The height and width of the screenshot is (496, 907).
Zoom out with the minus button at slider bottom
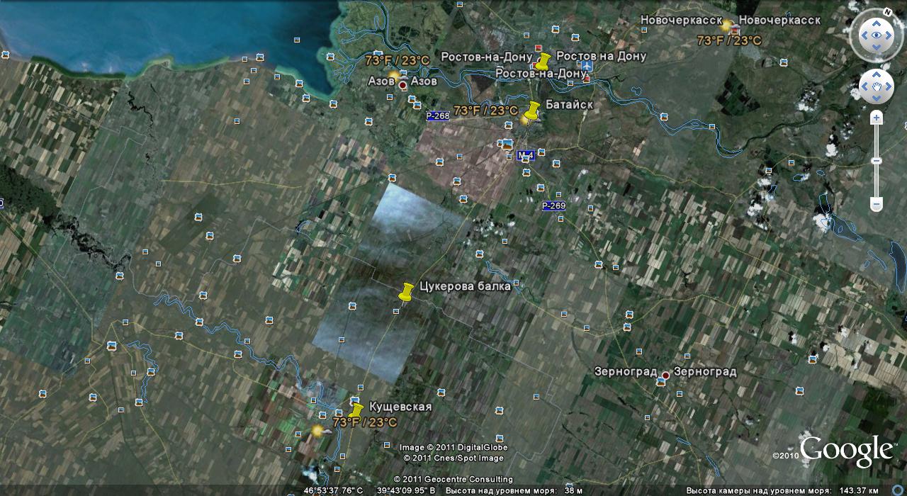877,205
